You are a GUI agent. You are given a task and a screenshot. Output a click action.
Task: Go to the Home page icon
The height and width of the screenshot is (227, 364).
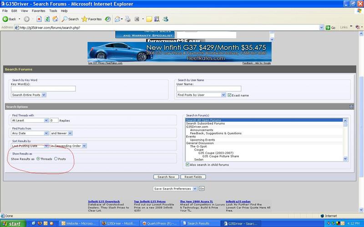[x=55, y=19]
